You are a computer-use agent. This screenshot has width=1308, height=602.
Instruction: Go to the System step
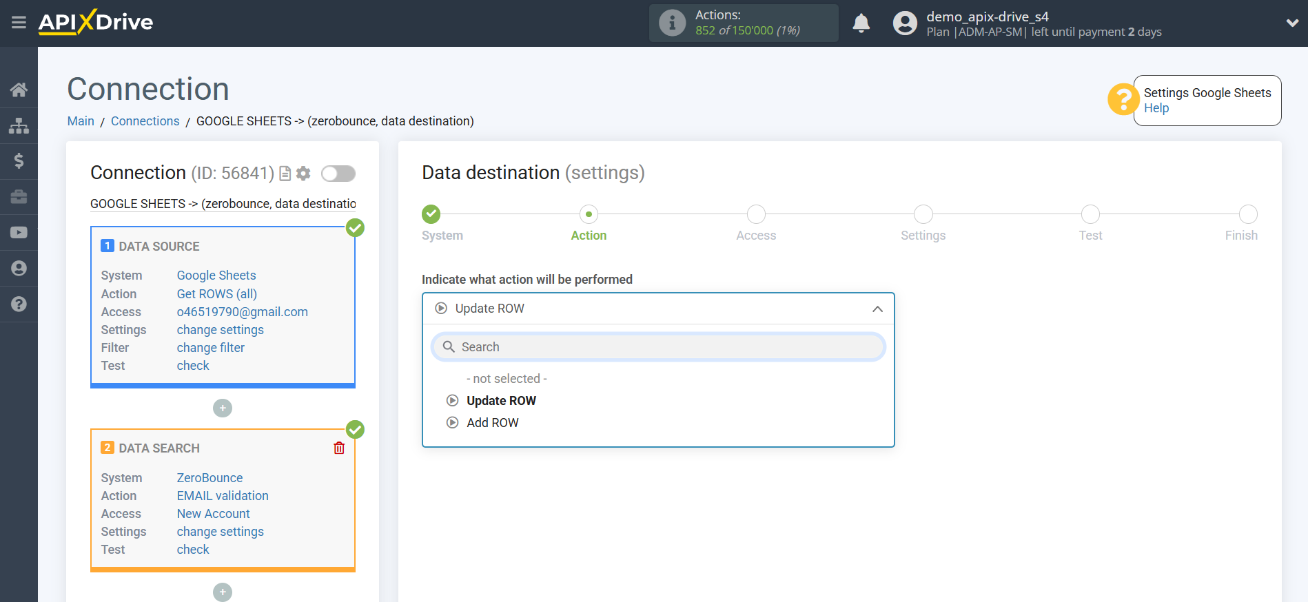431,214
